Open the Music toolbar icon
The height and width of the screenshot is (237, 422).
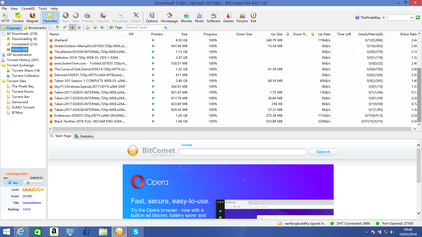coord(199,18)
